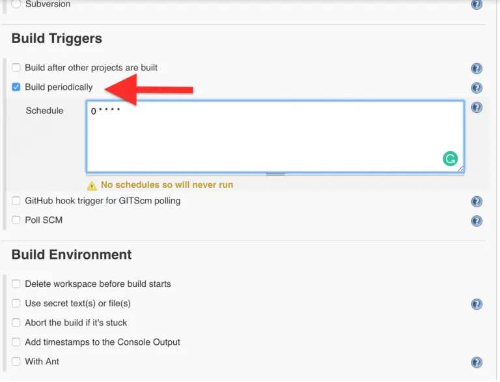Open help for With Ant option
This screenshot has width=500, height=382.
click(477, 362)
